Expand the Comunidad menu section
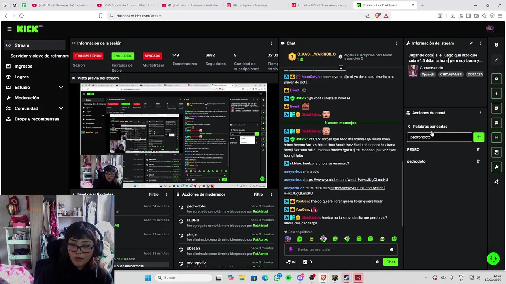This screenshot has width=506, height=284. coord(61,108)
